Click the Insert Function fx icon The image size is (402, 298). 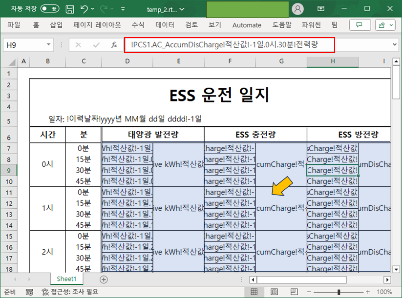(x=114, y=45)
